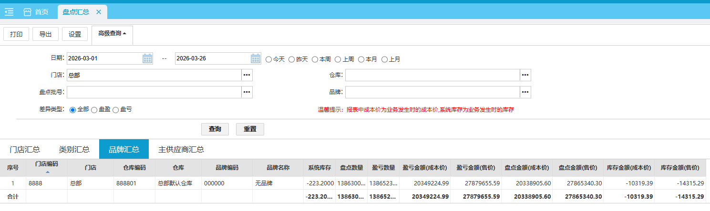Image resolution: width=710 pixels, height=211 pixels.
Task: Switch to the 门店汇总 tab
Action: point(25,149)
